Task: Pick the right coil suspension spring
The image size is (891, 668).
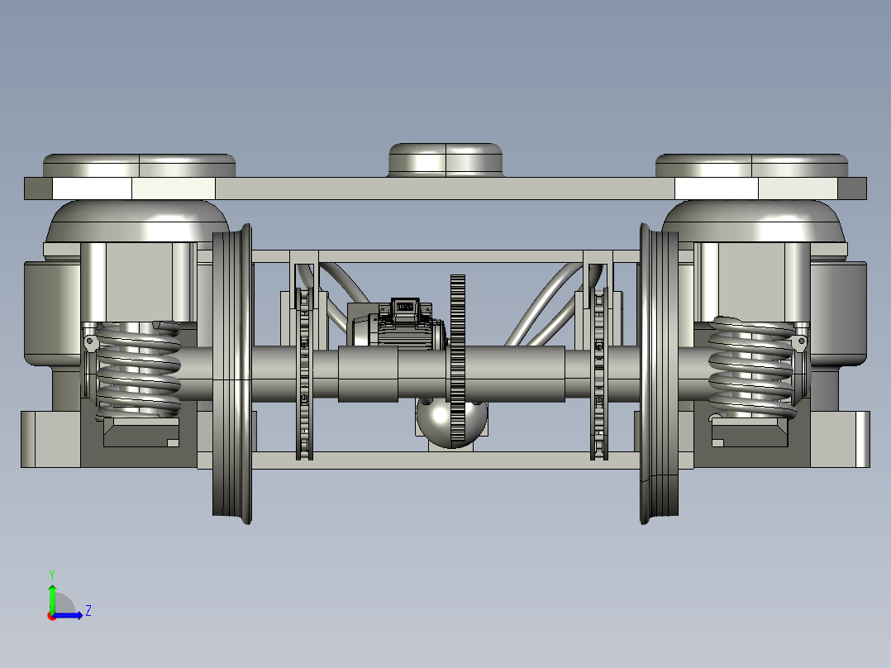Action: [x=752, y=368]
